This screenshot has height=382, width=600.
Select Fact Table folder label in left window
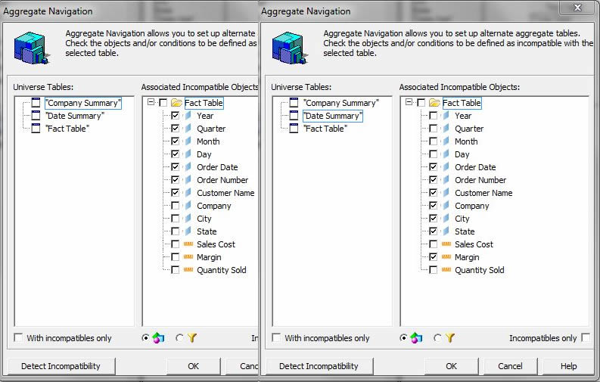click(x=204, y=103)
